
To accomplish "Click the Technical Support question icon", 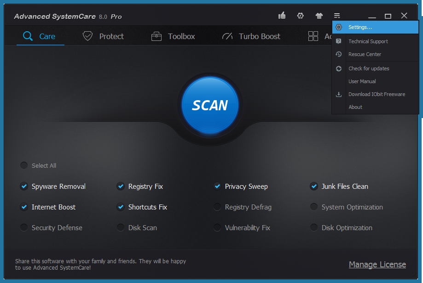I will click(x=339, y=41).
